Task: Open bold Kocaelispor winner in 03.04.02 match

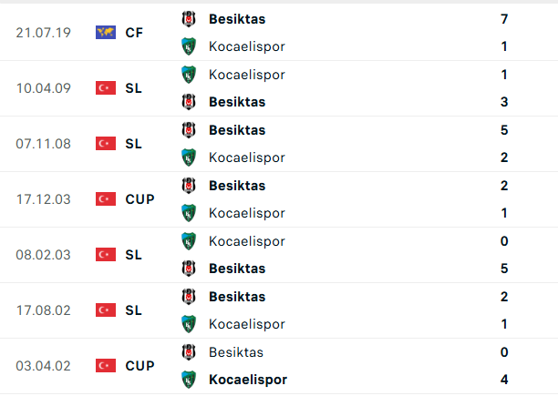Action: [247, 380]
